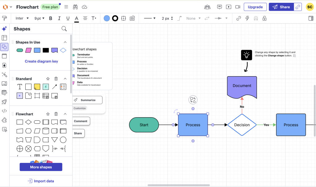Viewport: 316px width, 187px height.
Task: Open the AI assistant in the left sidebar
Action: click(4, 28)
